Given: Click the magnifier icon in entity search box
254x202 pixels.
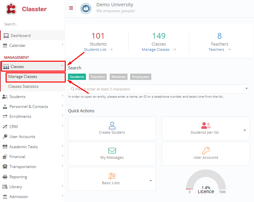Looking at the screenshot, I should [72, 89].
